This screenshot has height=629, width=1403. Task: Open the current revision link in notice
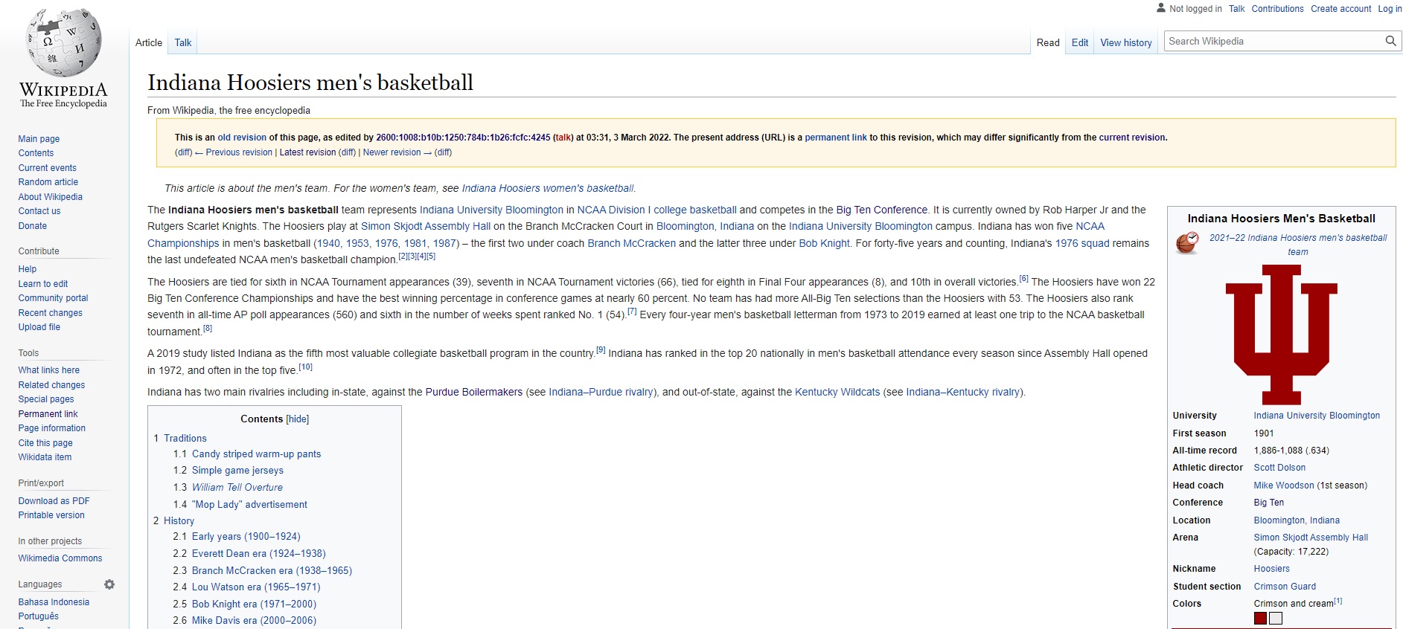click(x=1132, y=138)
